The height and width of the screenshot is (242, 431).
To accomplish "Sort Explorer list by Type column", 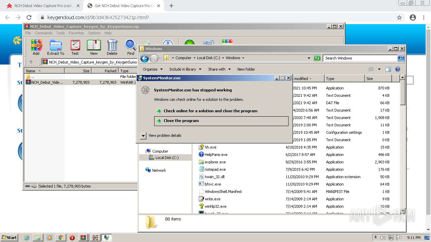I will pos(344,79).
